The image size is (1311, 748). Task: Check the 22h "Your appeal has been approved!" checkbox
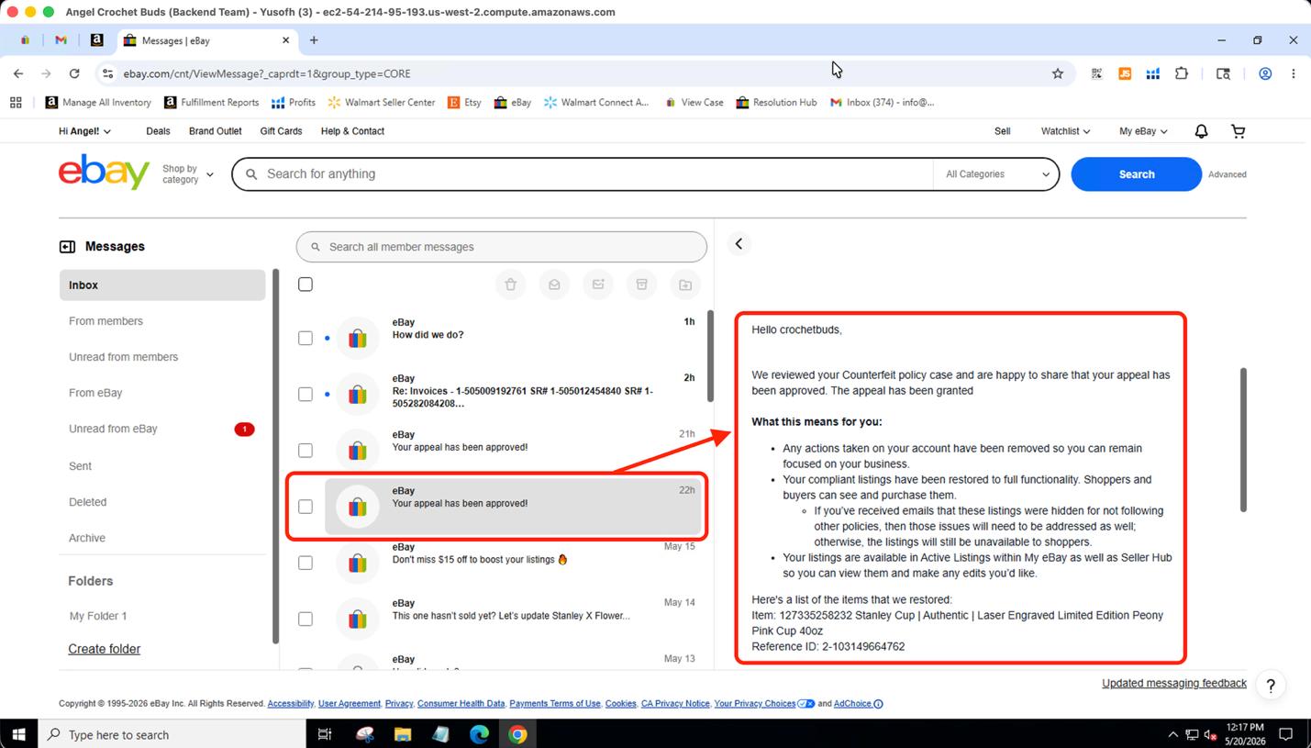[306, 507]
